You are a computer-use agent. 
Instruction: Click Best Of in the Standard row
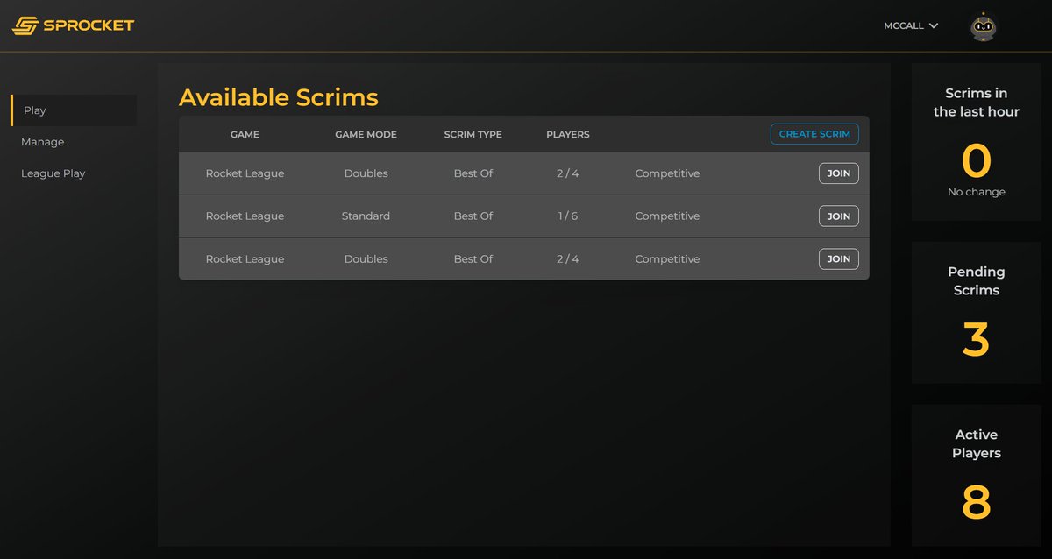(x=473, y=216)
